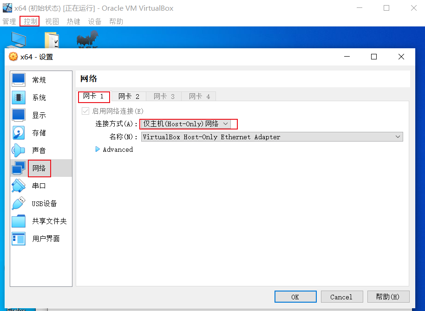Open the 连接方式 Host-Only dropdown
This screenshot has width=425, height=311.
point(186,124)
